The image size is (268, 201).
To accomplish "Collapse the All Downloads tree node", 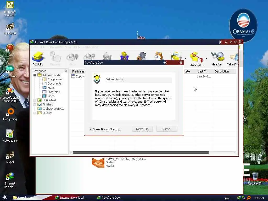I will point(35,75).
